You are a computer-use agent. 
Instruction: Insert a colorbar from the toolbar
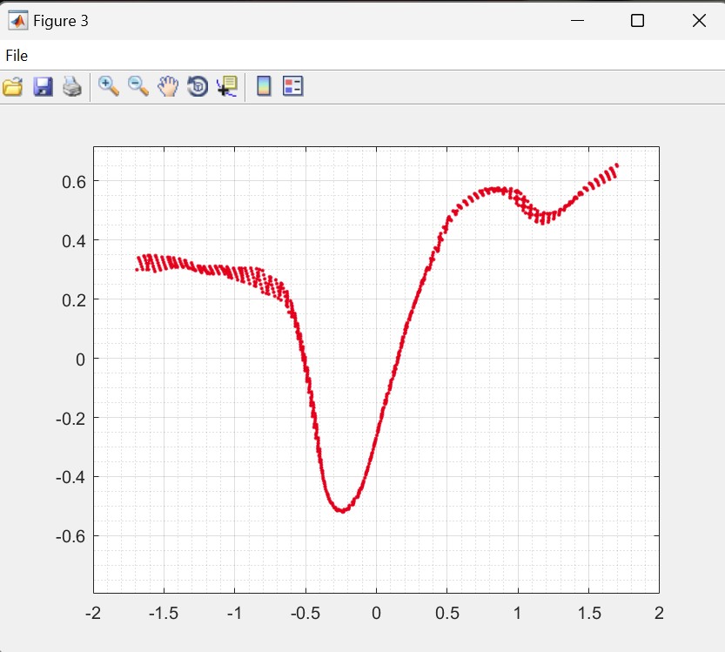pos(264,86)
